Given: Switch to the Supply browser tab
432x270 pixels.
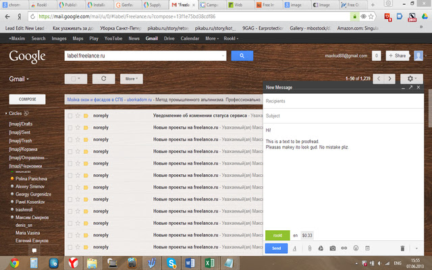Looking at the screenshot, I should pos(155,5).
